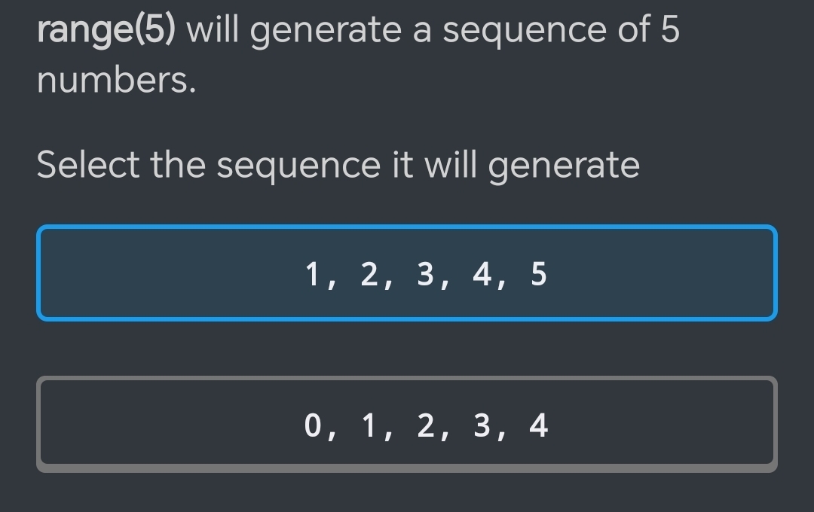Click digit 1 in the blue-highlighted answer
Viewport: 814px width, 512px height.
[x=313, y=273]
